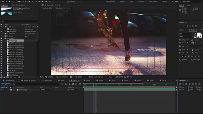Switch to the Effect Controls tab

tap(19, 5)
